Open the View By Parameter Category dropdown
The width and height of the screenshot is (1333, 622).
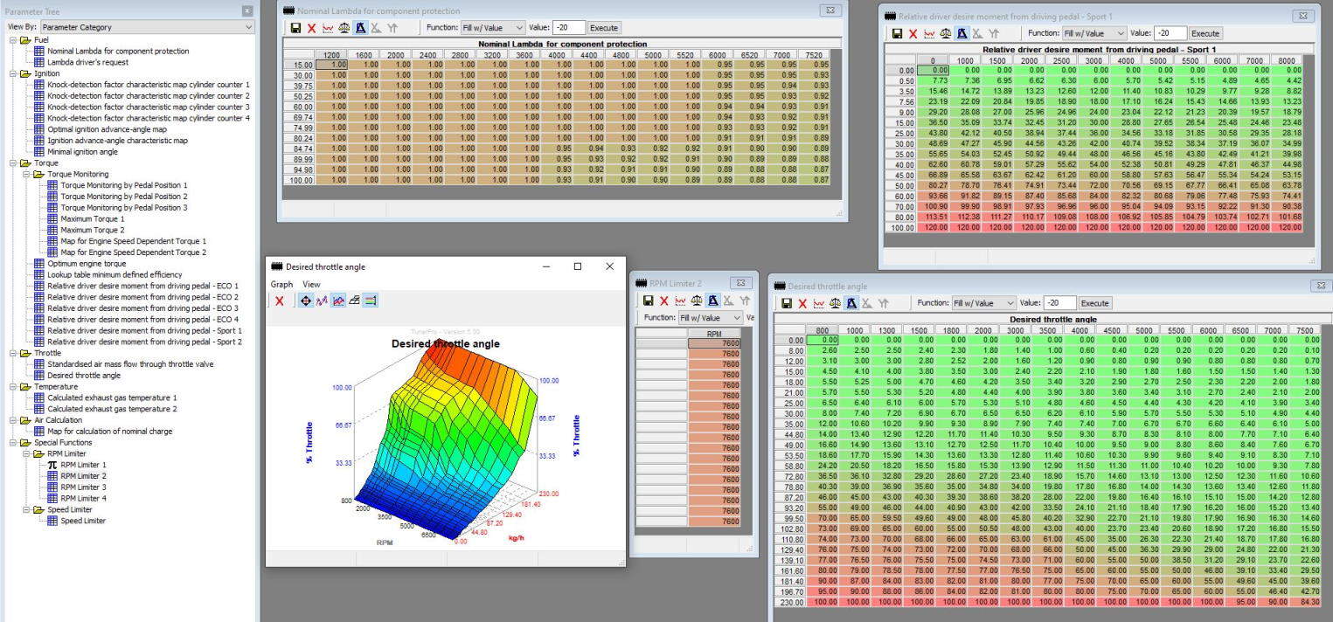pyautogui.click(x=143, y=27)
